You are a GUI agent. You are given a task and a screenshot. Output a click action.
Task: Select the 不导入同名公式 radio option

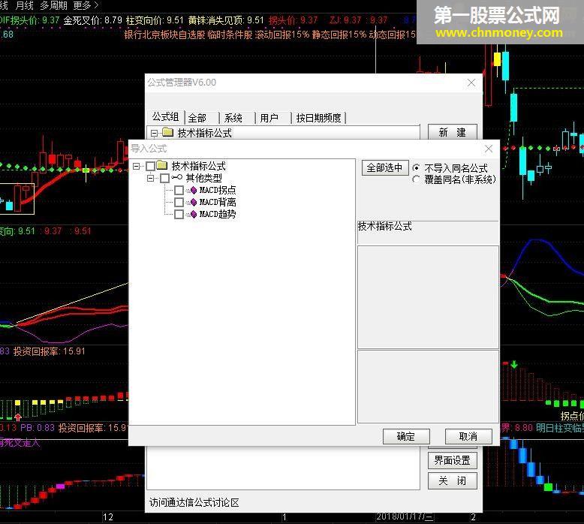(x=416, y=167)
